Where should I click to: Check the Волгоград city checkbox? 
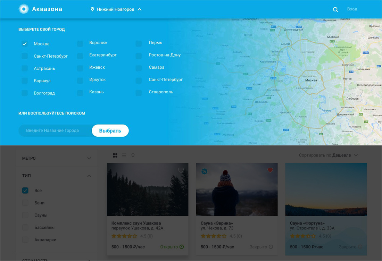25,93
